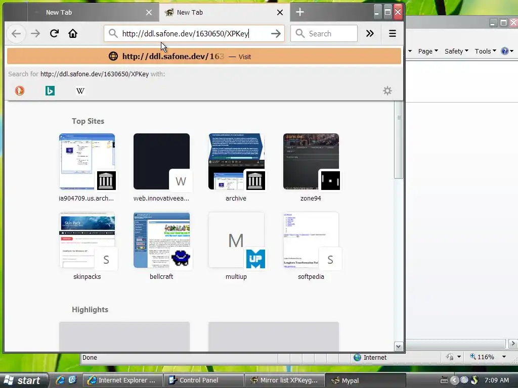Switch to Mypal taskbar button
Viewport: 518px width, 388px height.
(x=366, y=380)
